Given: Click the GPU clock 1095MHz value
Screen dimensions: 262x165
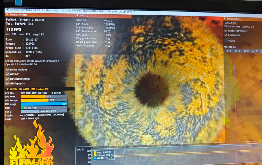Looking at the screenshot, I should click(x=110, y=24).
